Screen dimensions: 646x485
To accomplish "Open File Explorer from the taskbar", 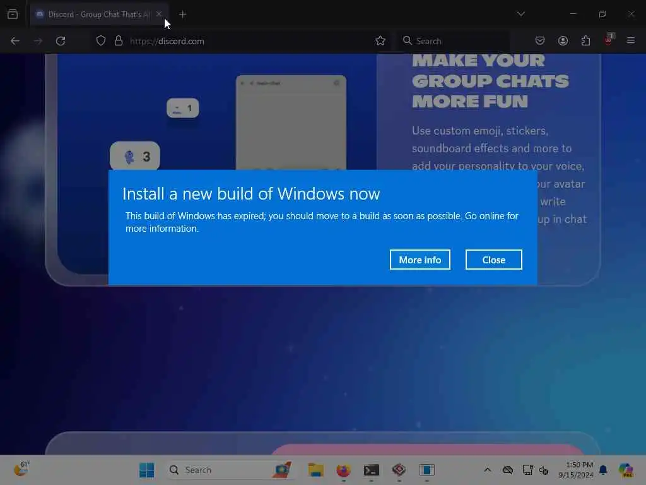I will pos(315,470).
